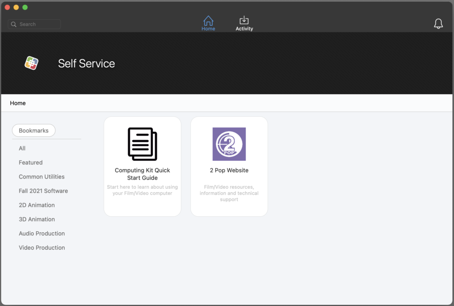Viewport: 454px width, 306px height.
Task: Click the 2 Pop Website title
Action: 229,170
